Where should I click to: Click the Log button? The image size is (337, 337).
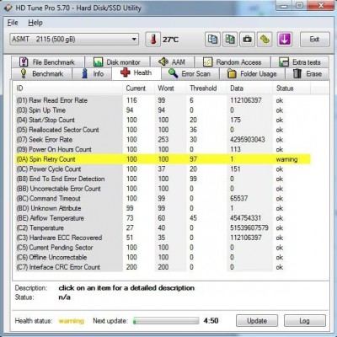(x=305, y=321)
